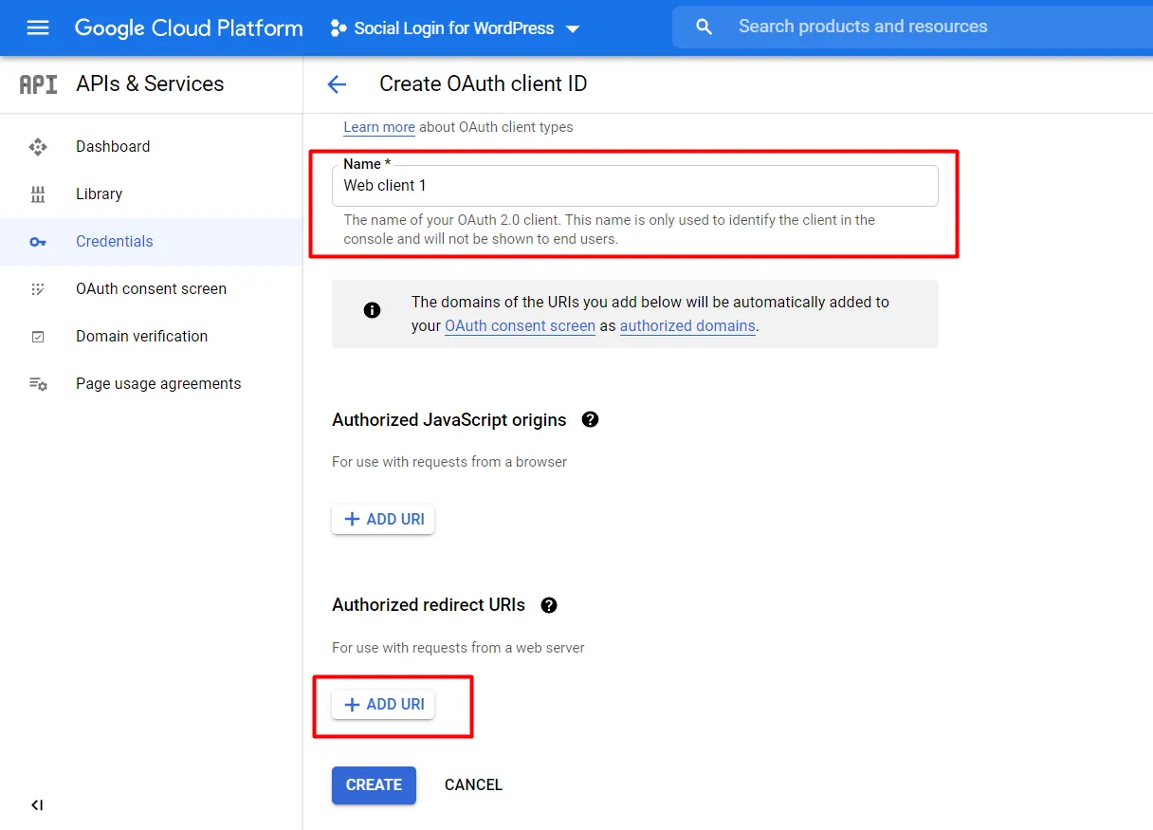The image size is (1153, 830).
Task: Open help for Authorized redirect URIs
Action: point(549,605)
